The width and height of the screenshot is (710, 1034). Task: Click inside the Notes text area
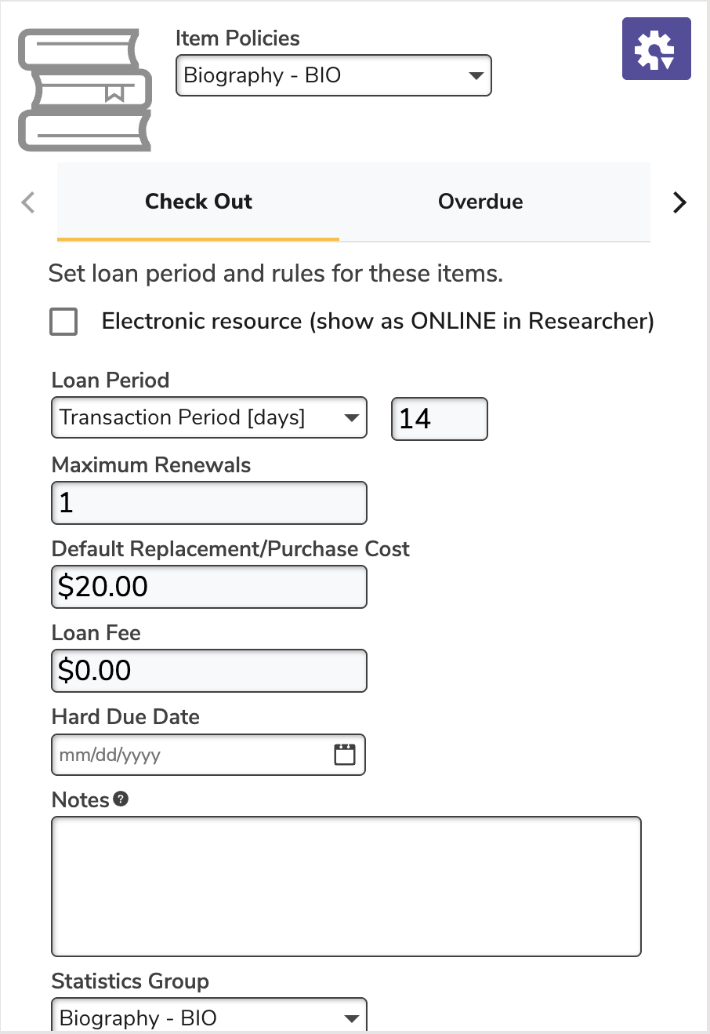pyautogui.click(x=346, y=887)
